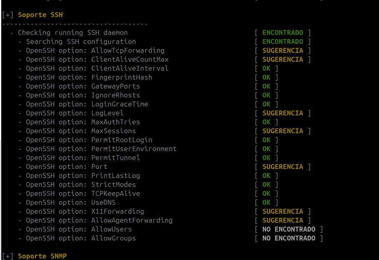Click SUGERENCIA status beside X11Forwarding
This screenshot has height=260, width=379.
pyautogui.click(x=282, y=211)
